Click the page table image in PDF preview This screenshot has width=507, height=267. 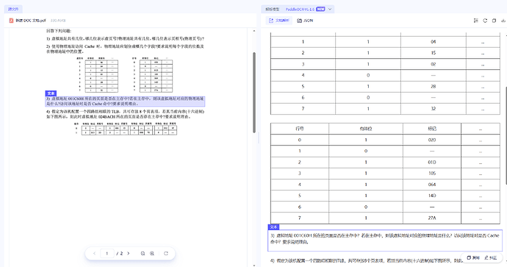[97, 75]
